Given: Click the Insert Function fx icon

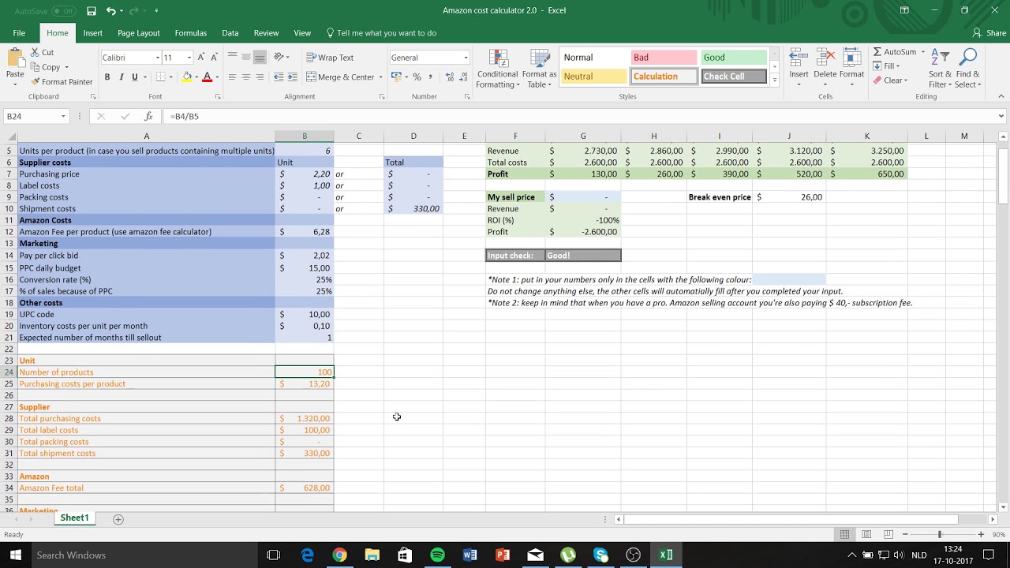Looking at the screenshot, I should point(148,116).
